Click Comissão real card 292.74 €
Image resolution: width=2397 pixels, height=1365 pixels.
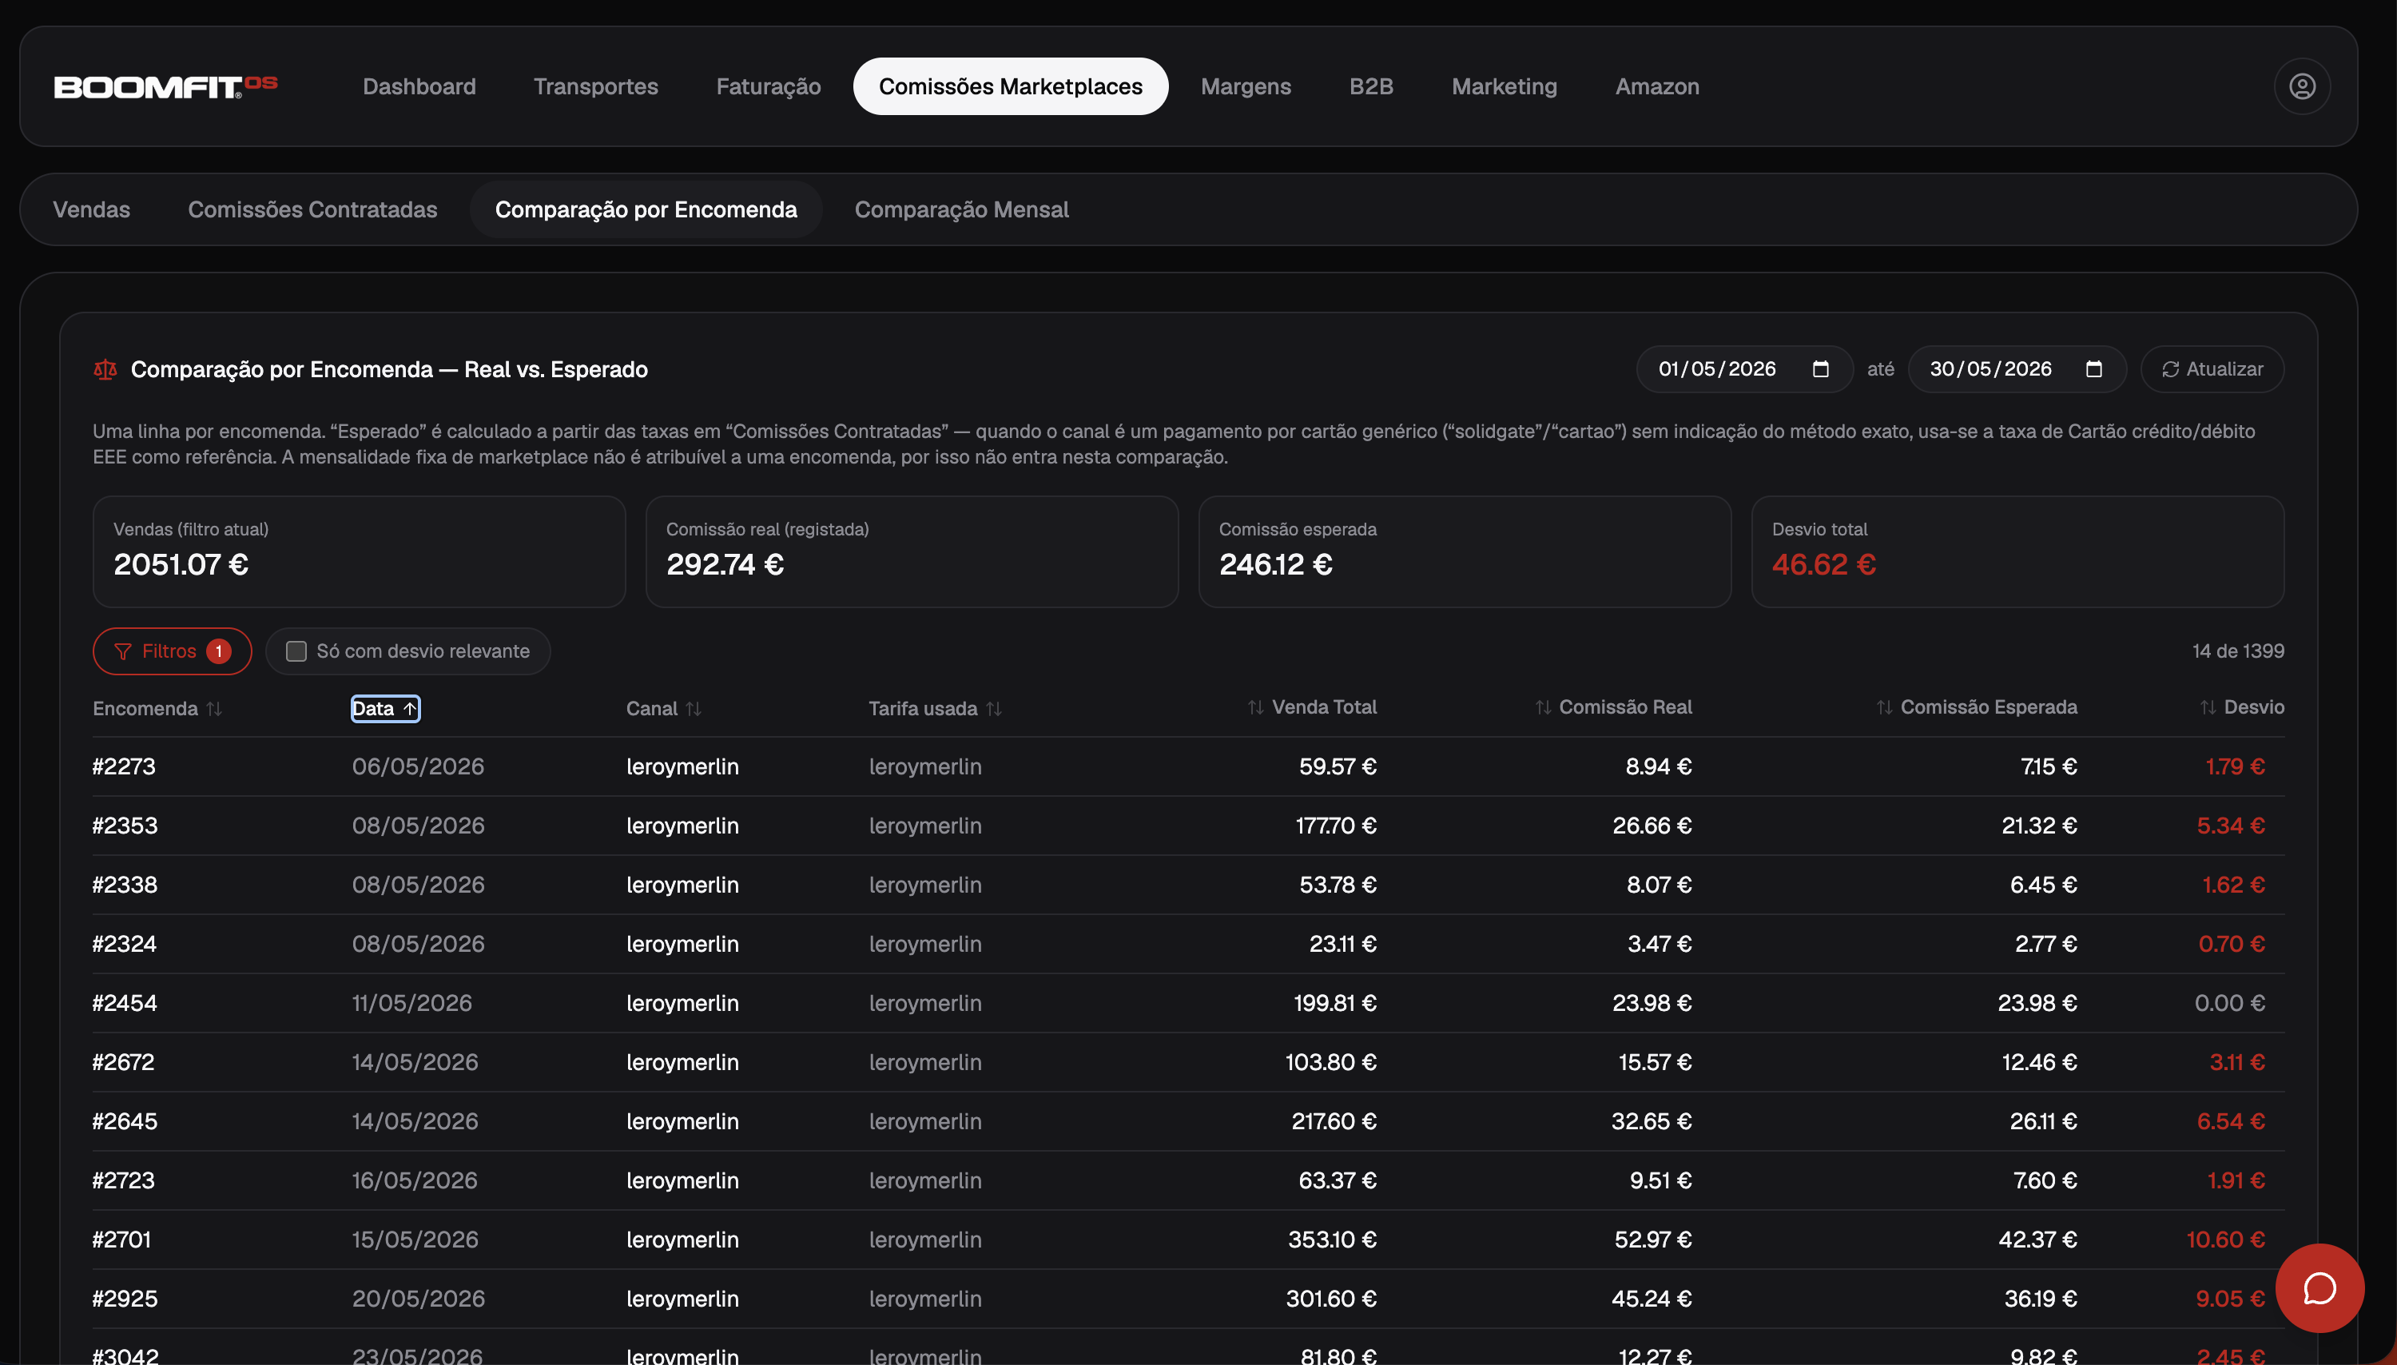tap(912, 552)
